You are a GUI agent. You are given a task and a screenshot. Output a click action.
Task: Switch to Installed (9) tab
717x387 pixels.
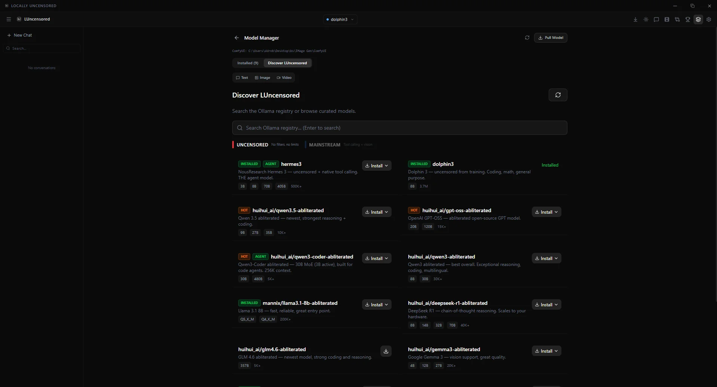(248, 63)
